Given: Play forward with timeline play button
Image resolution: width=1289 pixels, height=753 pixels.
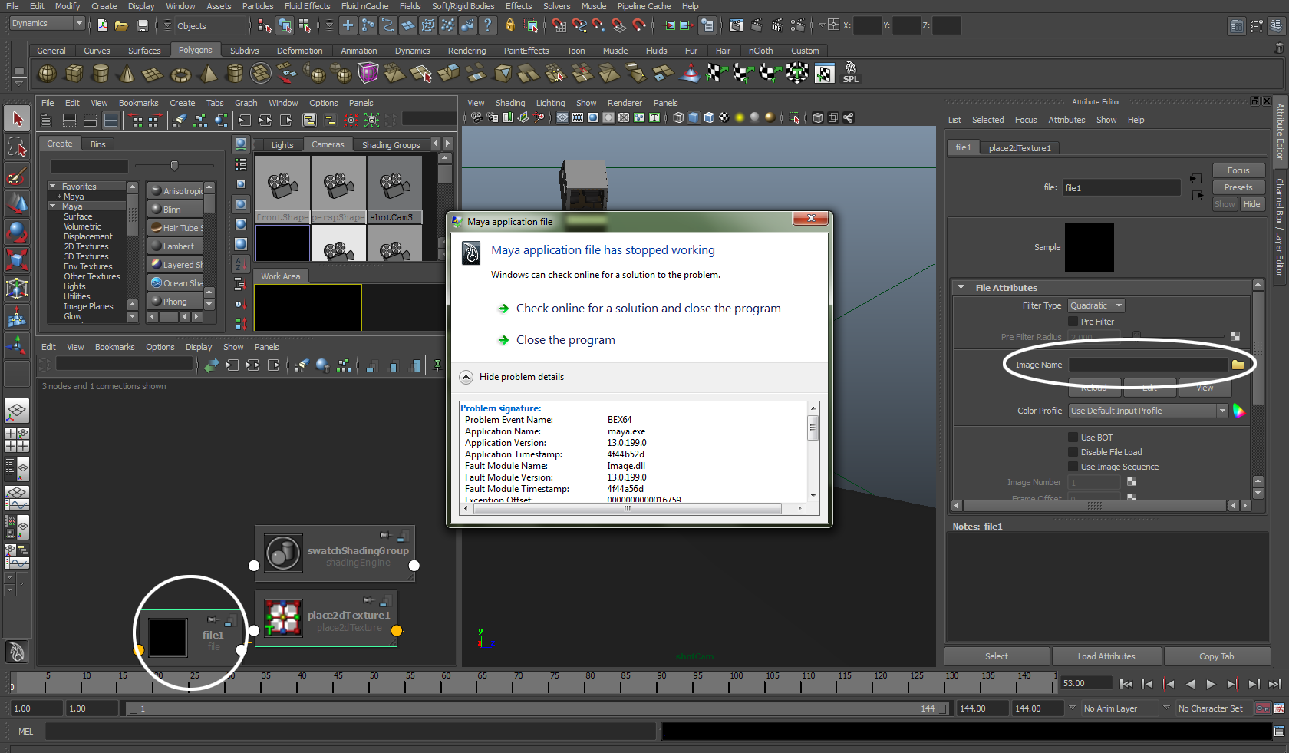Looking at the screenshot, I should [x=1211, y=684].
